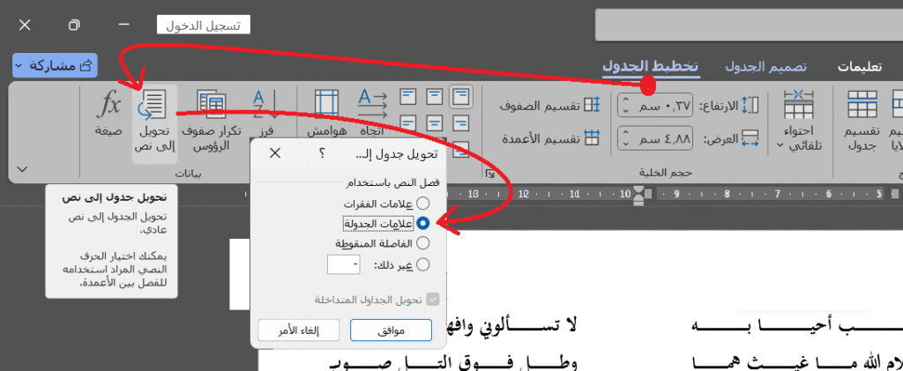Screen dimensions: 903x371
Task: Select Tabs (علامات الجدولة) radio option
Action: (422, 224)
